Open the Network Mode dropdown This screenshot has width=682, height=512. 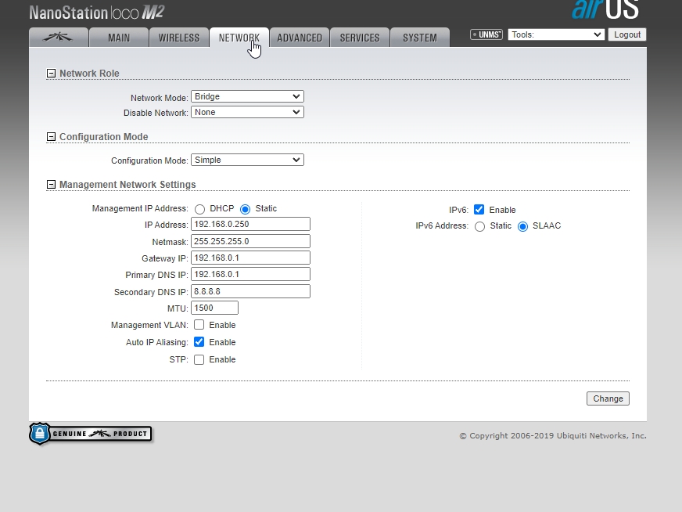point(247,96)
